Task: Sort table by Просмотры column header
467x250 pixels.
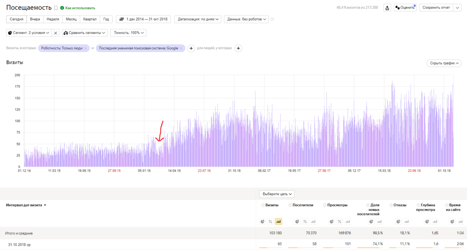Action: pos(337,205)
